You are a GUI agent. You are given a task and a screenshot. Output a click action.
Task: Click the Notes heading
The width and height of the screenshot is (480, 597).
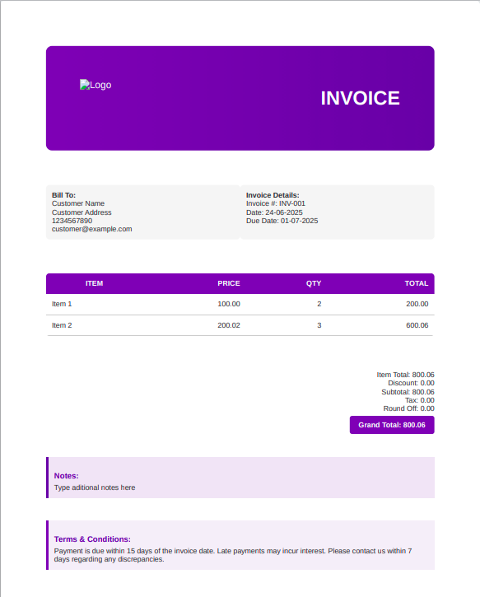(66, 476)
